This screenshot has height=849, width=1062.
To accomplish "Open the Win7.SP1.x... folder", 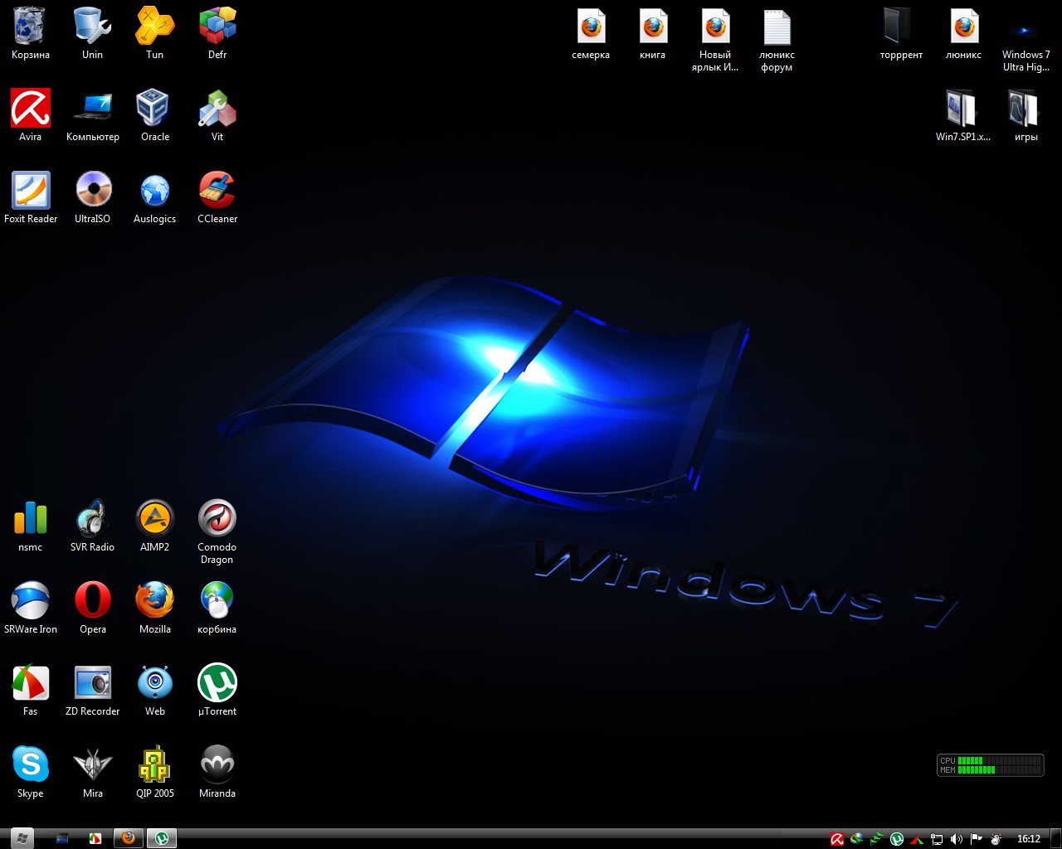I will click(x=963, y=115).
